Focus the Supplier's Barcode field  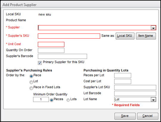pos(62,56)
